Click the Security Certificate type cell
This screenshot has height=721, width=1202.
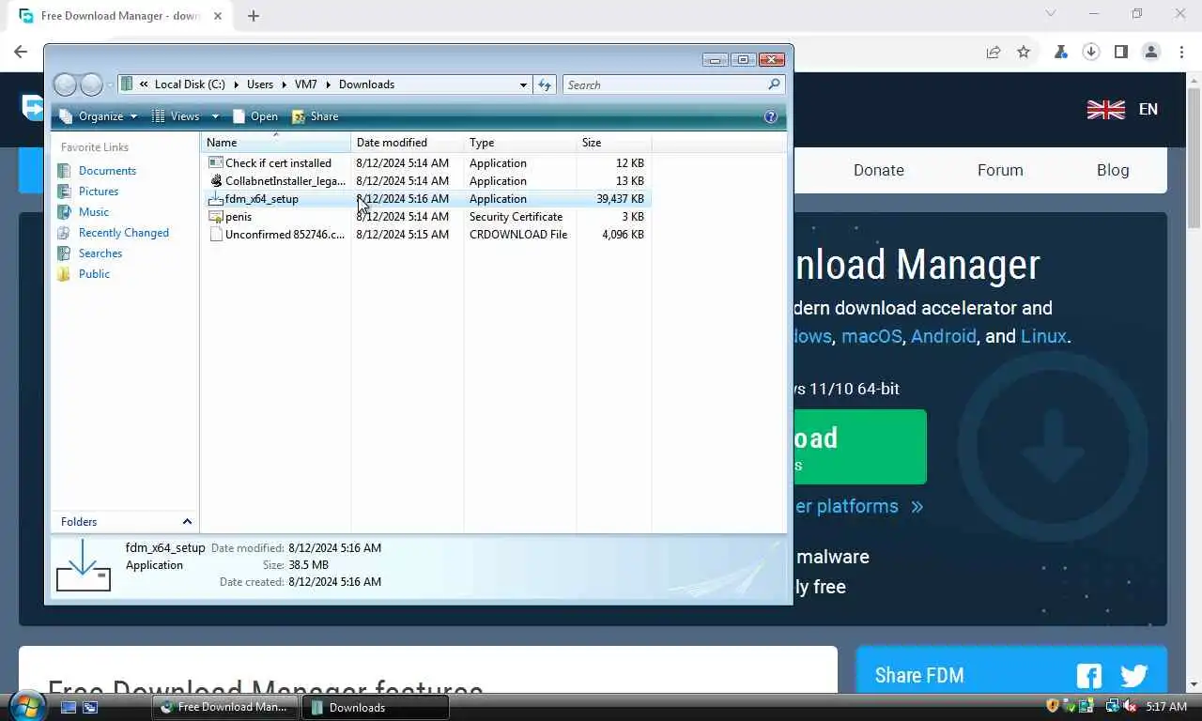pyautogui.click(x=516, y=217)
